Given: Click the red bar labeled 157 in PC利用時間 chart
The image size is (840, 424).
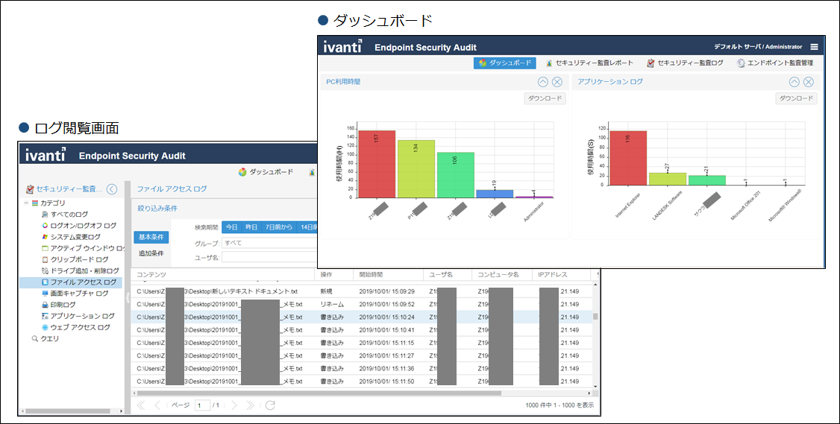Looking at the screenshot, I should (377, 164).
